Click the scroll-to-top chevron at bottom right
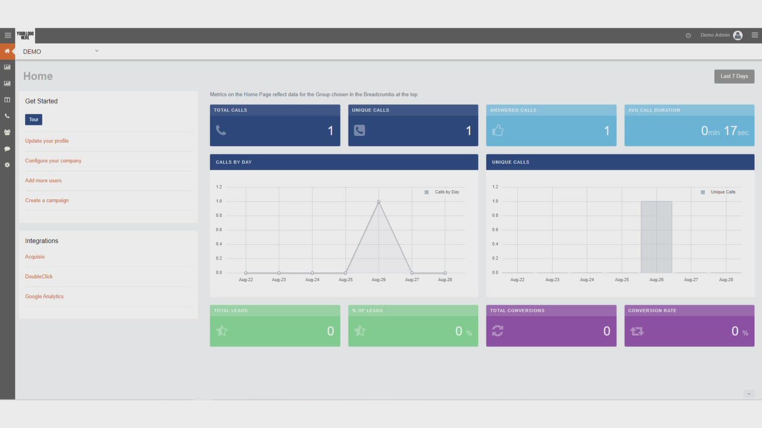This screenshot has width=762, height=428. (749, 394)
